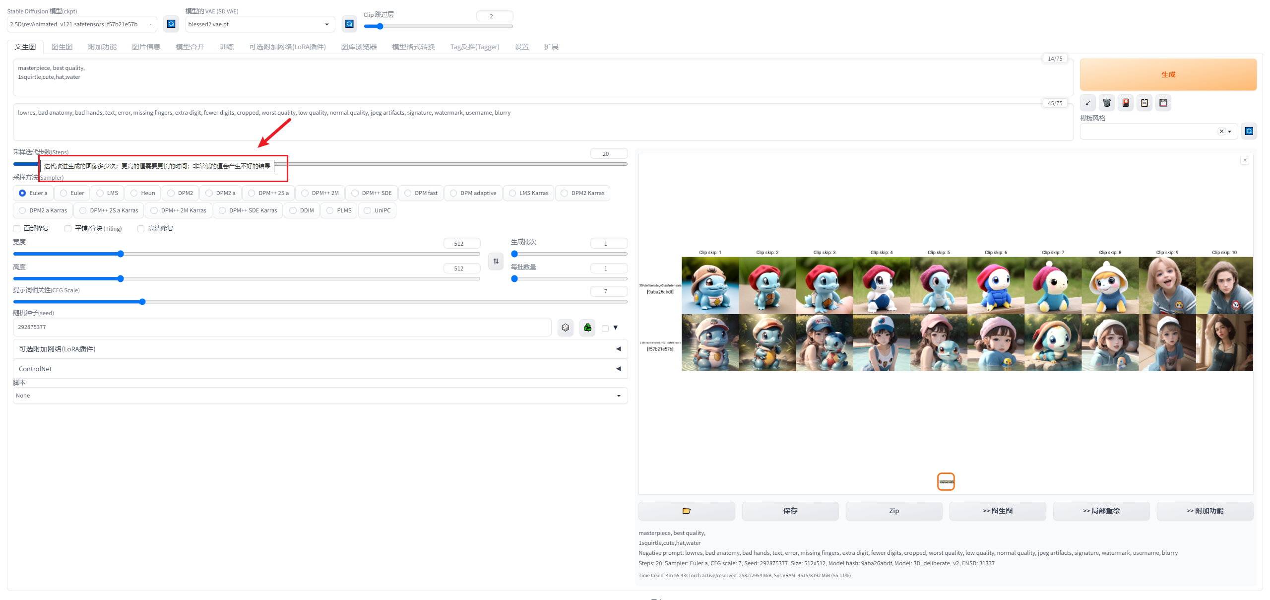Select the DPM++ 2M sampler

tap(320, 193)
